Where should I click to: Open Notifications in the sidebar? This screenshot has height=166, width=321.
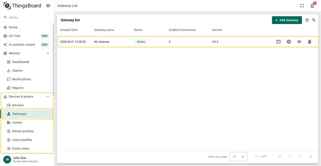tap(27, 79)
